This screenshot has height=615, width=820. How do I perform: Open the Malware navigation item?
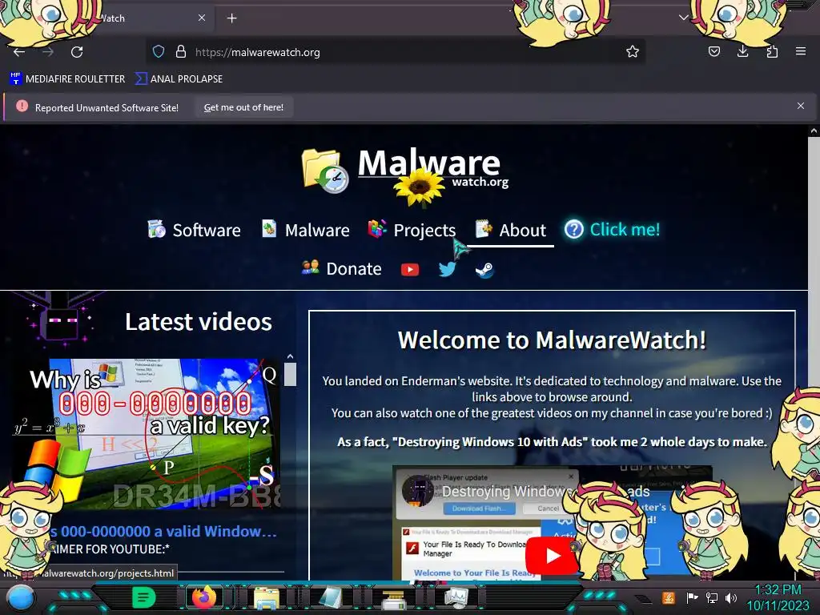305,230
